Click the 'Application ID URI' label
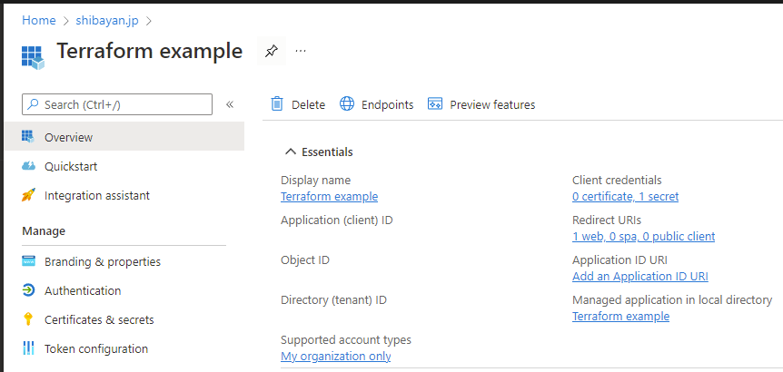 coord(619,259)
